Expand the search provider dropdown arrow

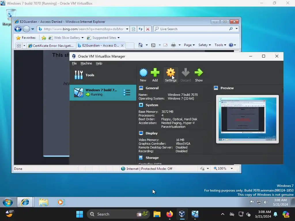tap(237, 29)
